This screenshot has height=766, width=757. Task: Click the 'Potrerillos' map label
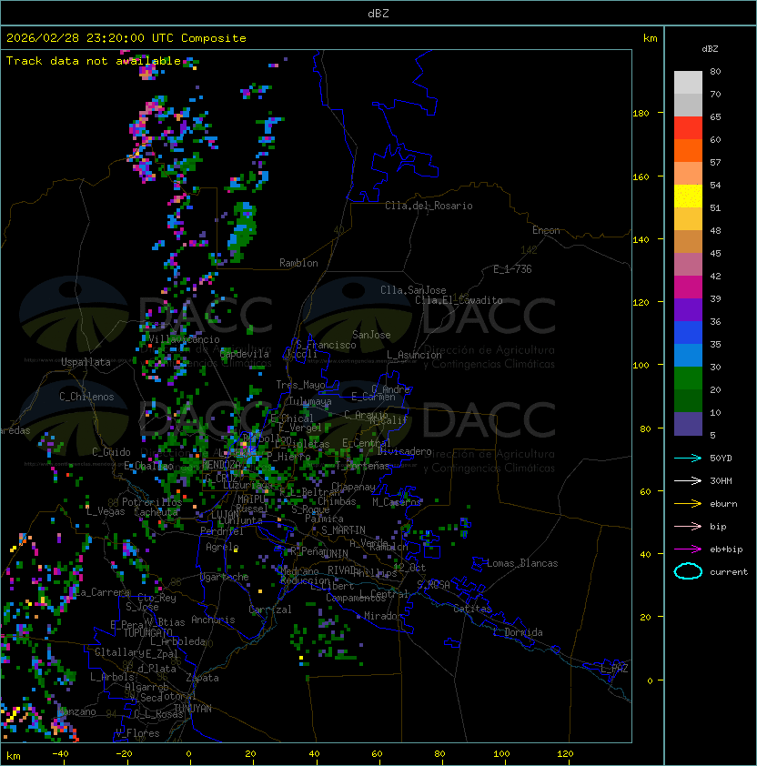pos(152,502)
